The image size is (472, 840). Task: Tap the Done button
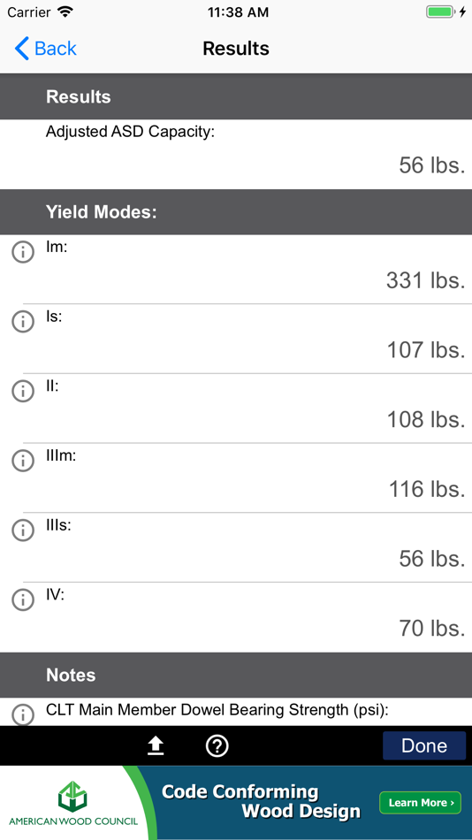click(x=424, y=745)
